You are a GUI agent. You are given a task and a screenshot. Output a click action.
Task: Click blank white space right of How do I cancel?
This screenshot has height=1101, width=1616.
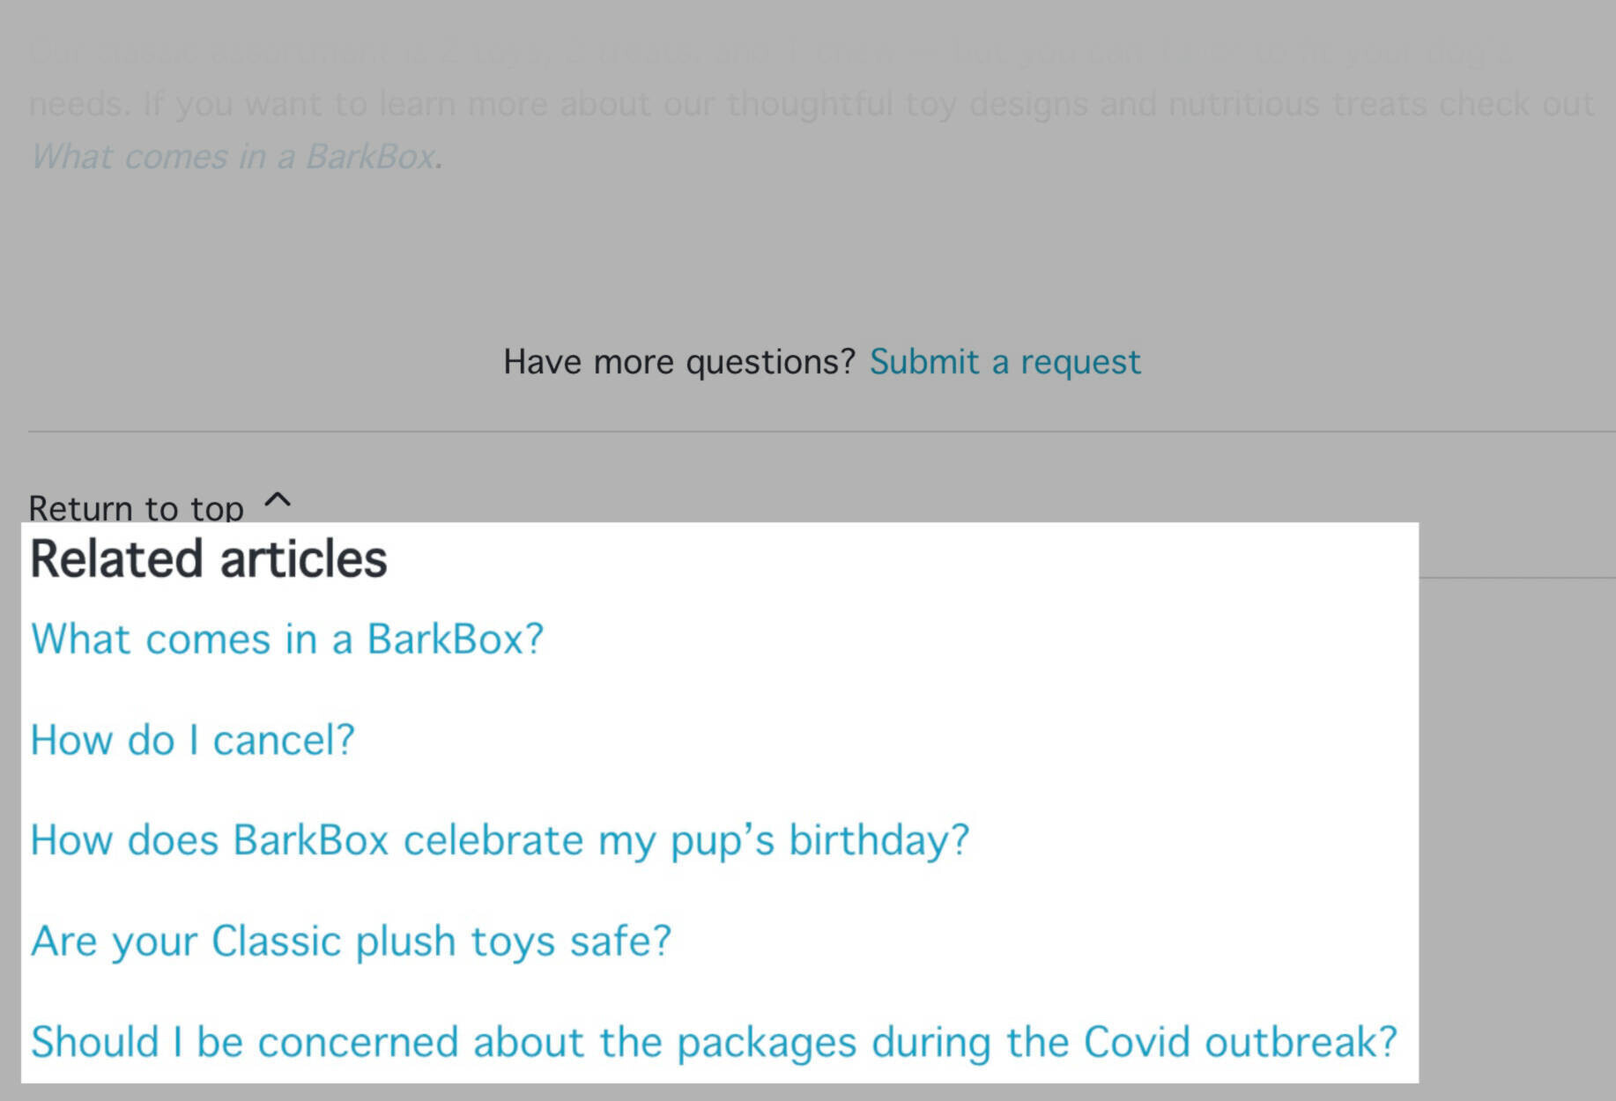coord(881,740)
